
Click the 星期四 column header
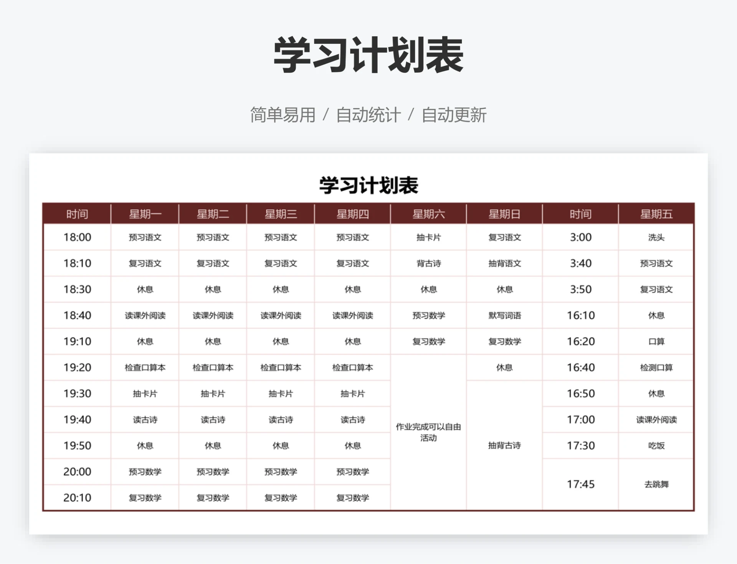pos(352,214)
